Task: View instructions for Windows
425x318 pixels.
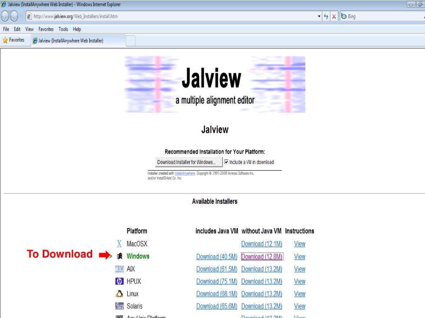Action: pyautogui.click(x=300, y=256)
